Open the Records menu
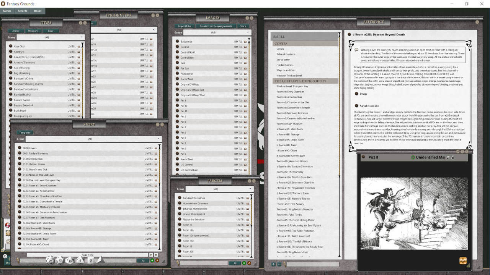Screen dimensions: 490x275 tap(22, 11)
